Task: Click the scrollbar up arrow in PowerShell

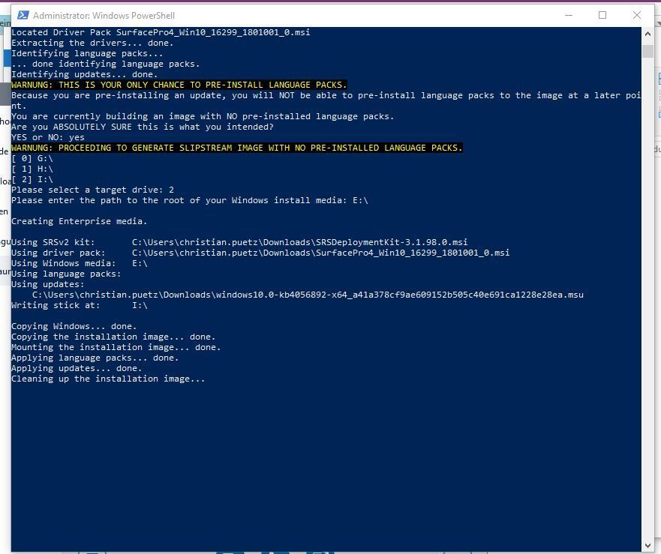Action: tap(647, 34)
